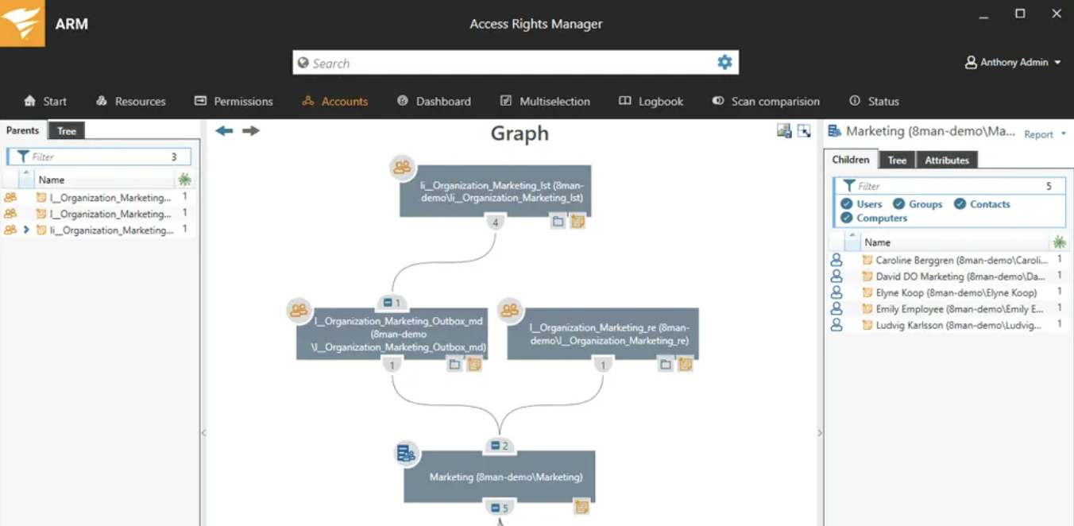Switch to the right panel Tree tab

click(897, 161)
